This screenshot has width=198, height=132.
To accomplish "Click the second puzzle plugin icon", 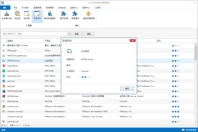I will click(75, 14).
